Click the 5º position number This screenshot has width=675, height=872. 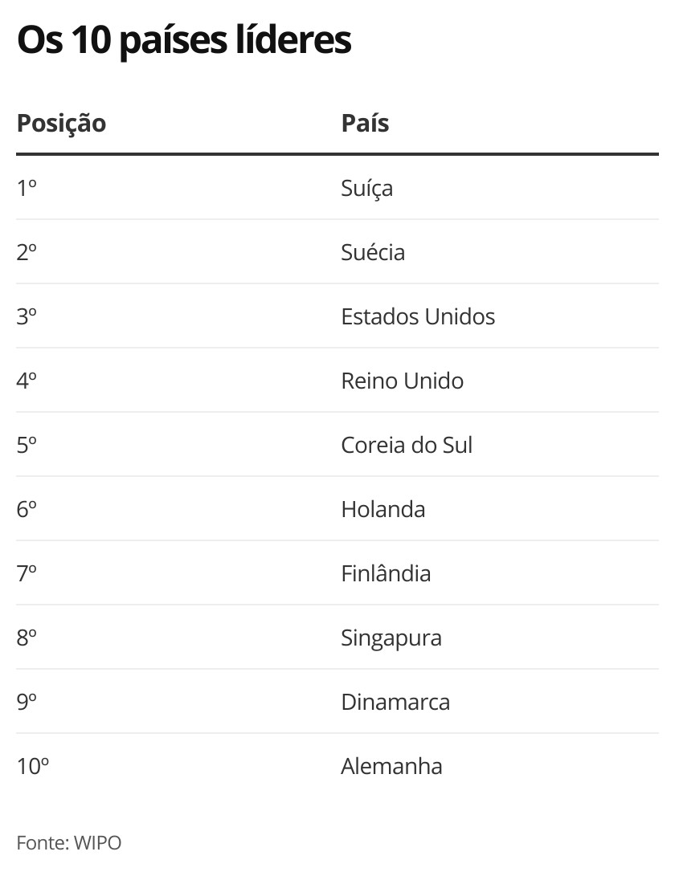click(x=27, y=445)
